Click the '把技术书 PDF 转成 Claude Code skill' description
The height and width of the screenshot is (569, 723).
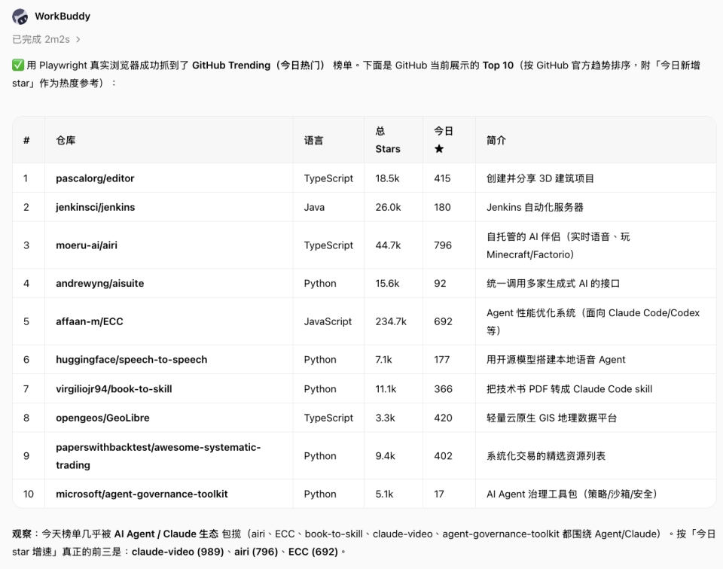[569, 389]
